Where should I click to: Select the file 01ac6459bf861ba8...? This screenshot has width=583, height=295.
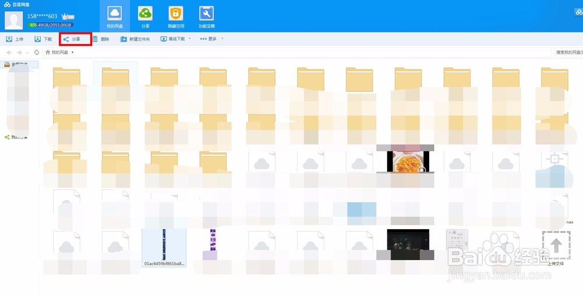[164, 247]
